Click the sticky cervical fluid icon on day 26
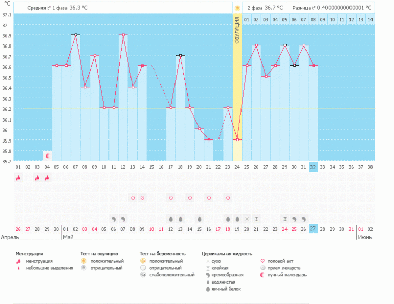Viewport: 394px width, 304px height. [x=256, y=219]
